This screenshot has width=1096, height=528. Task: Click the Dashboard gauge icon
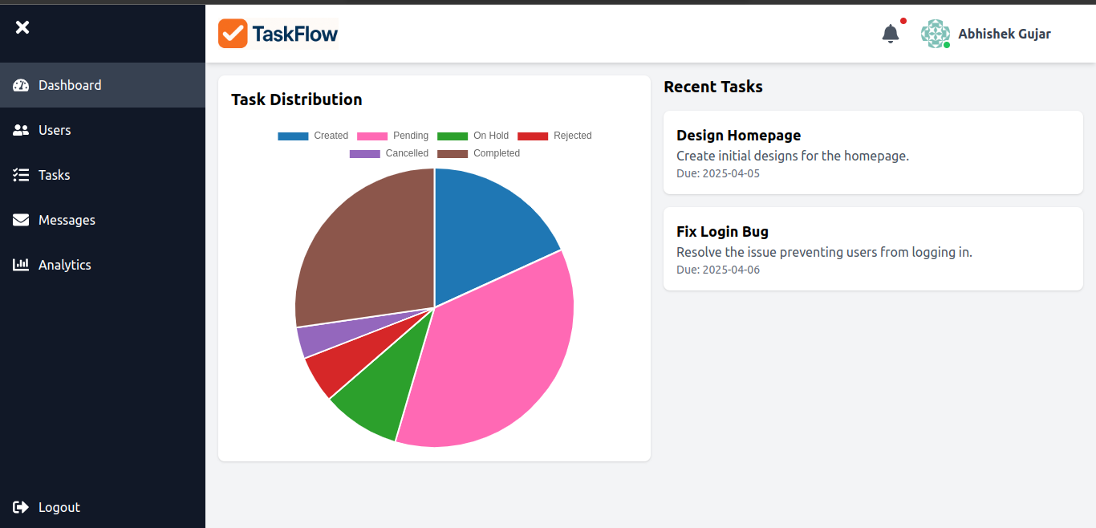coord(21,85)
